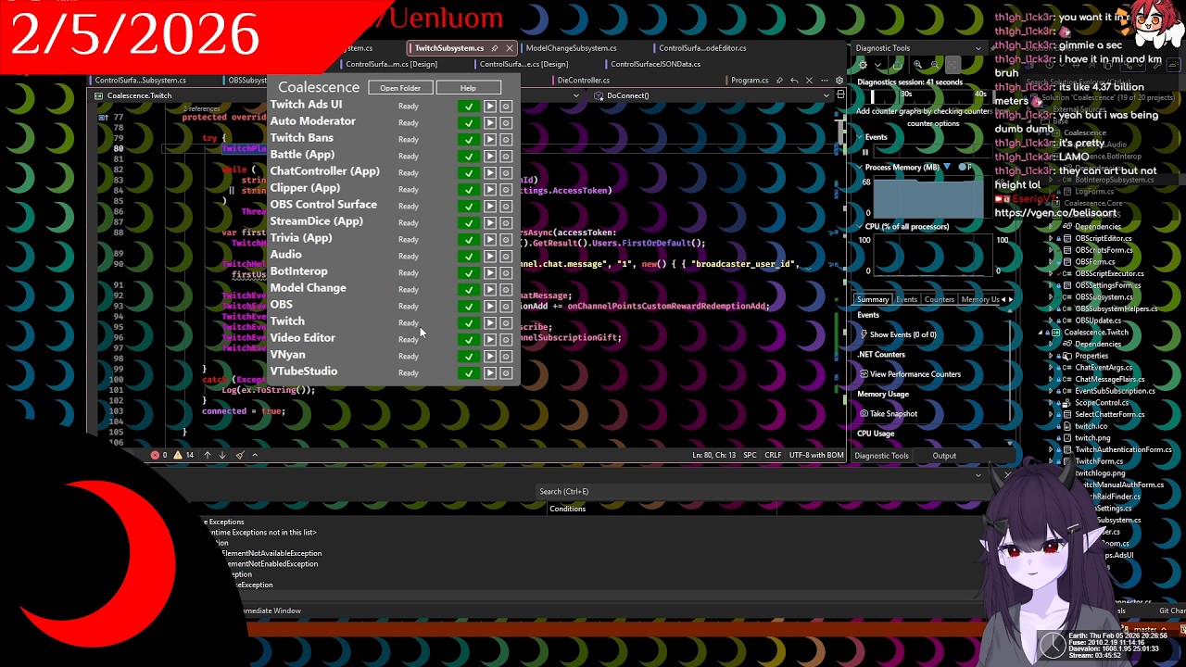
Task: Toggle the green check for Twitch row
Action: point(469,323)
